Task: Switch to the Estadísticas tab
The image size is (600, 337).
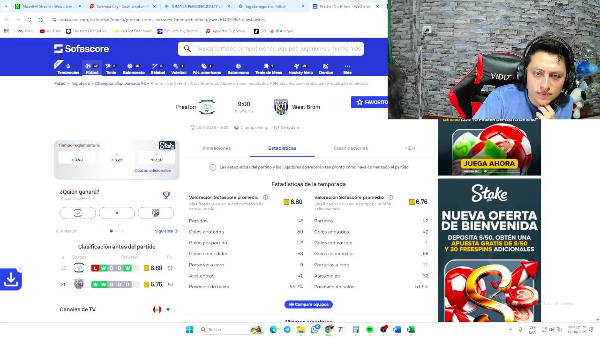Action: [x=282, y=148]
